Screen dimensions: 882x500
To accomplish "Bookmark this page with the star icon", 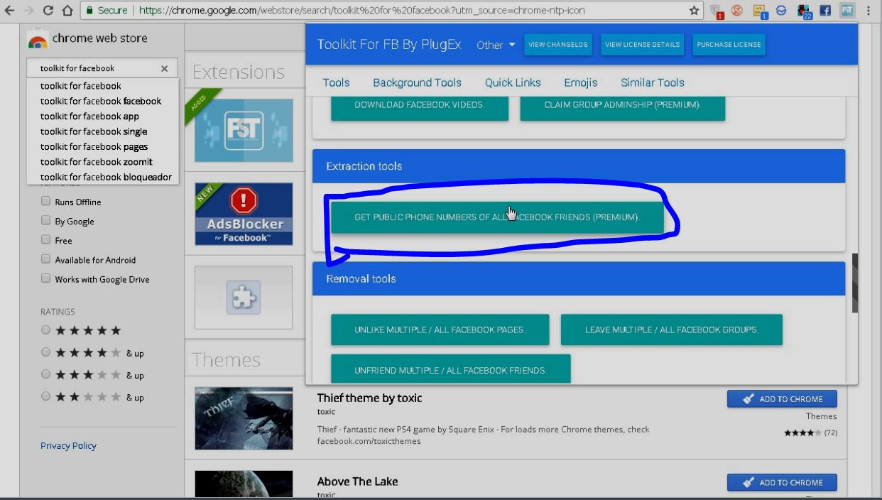I will 694,11.
